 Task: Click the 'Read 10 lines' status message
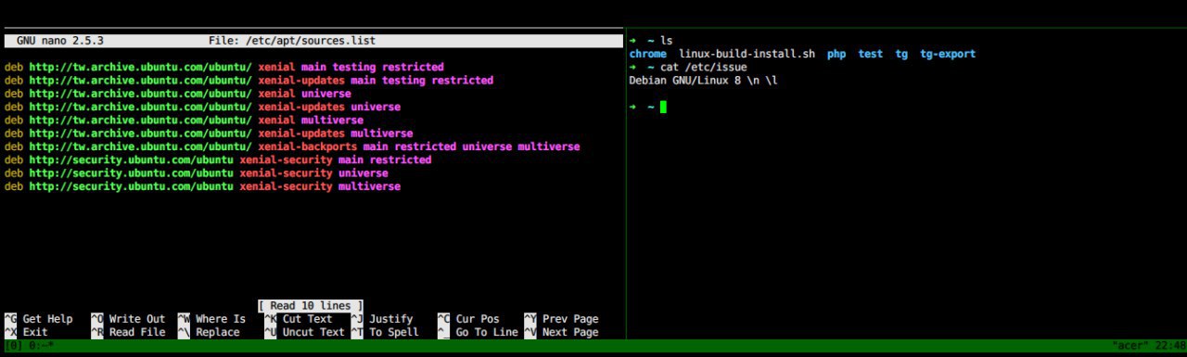pos(311,306)
